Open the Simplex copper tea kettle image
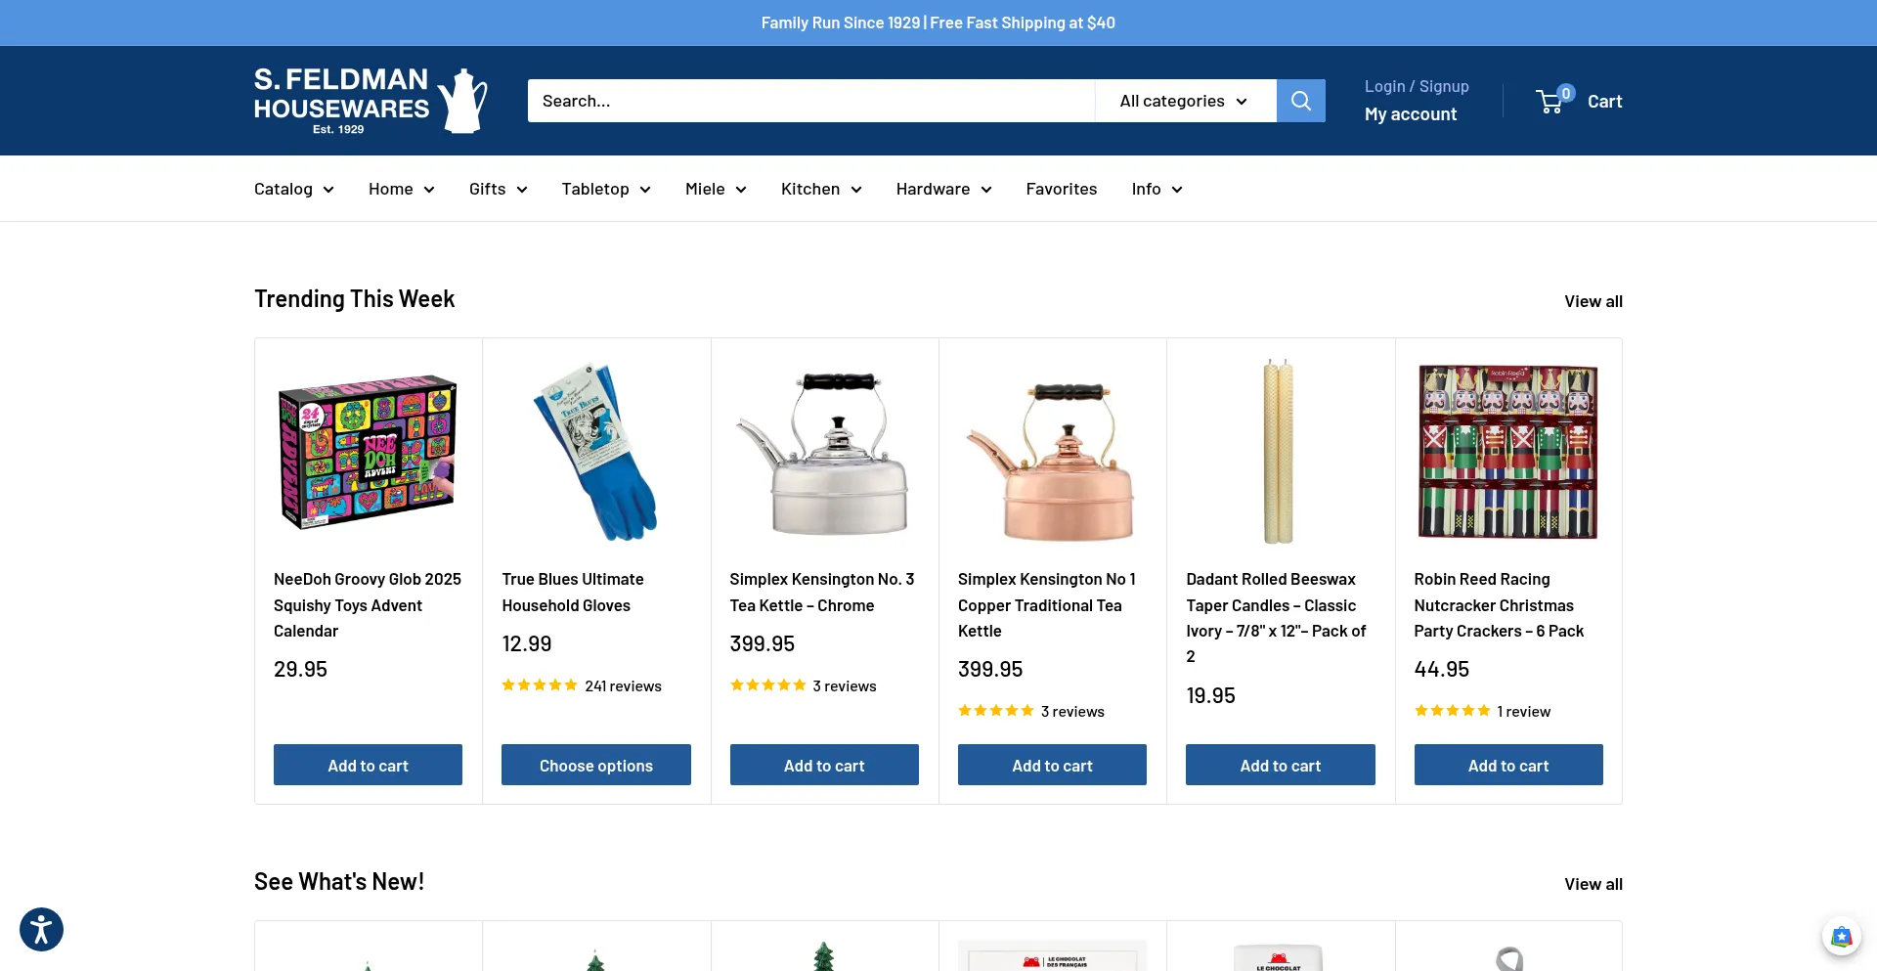The image size is (1877, 971). click(1052, 453)
